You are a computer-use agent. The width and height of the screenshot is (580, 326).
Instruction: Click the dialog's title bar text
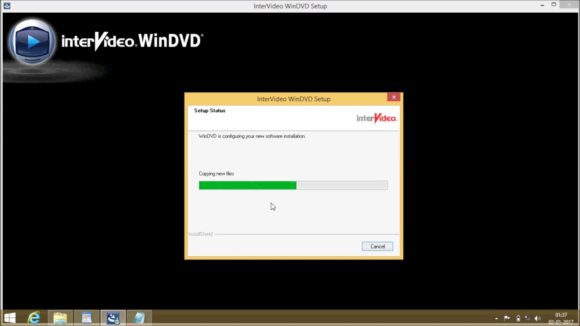(x=294, y=99)
